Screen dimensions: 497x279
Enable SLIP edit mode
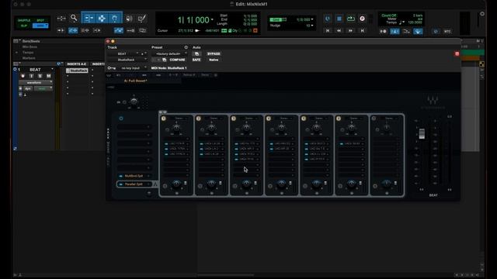coord(24,26)
